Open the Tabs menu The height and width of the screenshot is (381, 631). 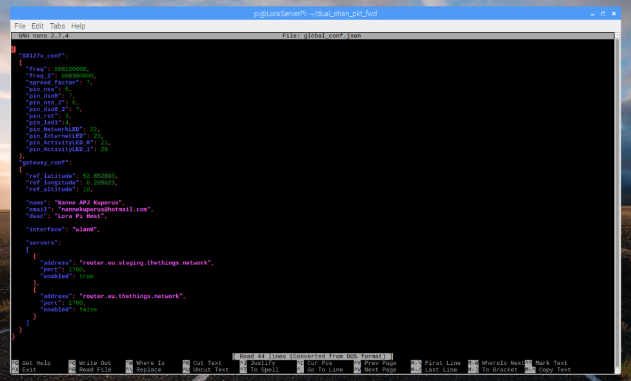tap(57, 26)
